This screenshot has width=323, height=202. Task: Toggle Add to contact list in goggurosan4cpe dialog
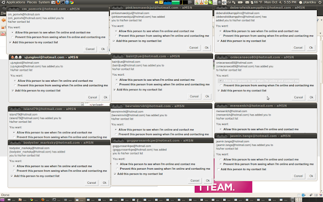coord(115,174)
